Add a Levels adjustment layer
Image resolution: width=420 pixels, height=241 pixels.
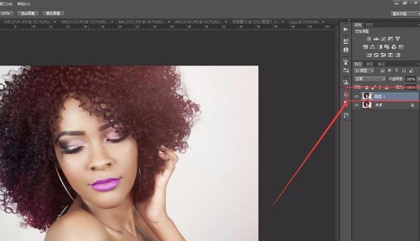376,39
